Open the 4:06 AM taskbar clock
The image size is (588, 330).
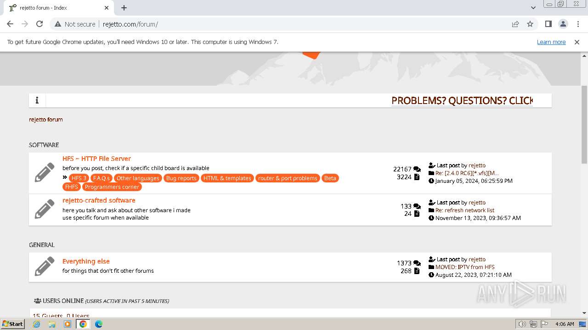click(x=565, y=324)
